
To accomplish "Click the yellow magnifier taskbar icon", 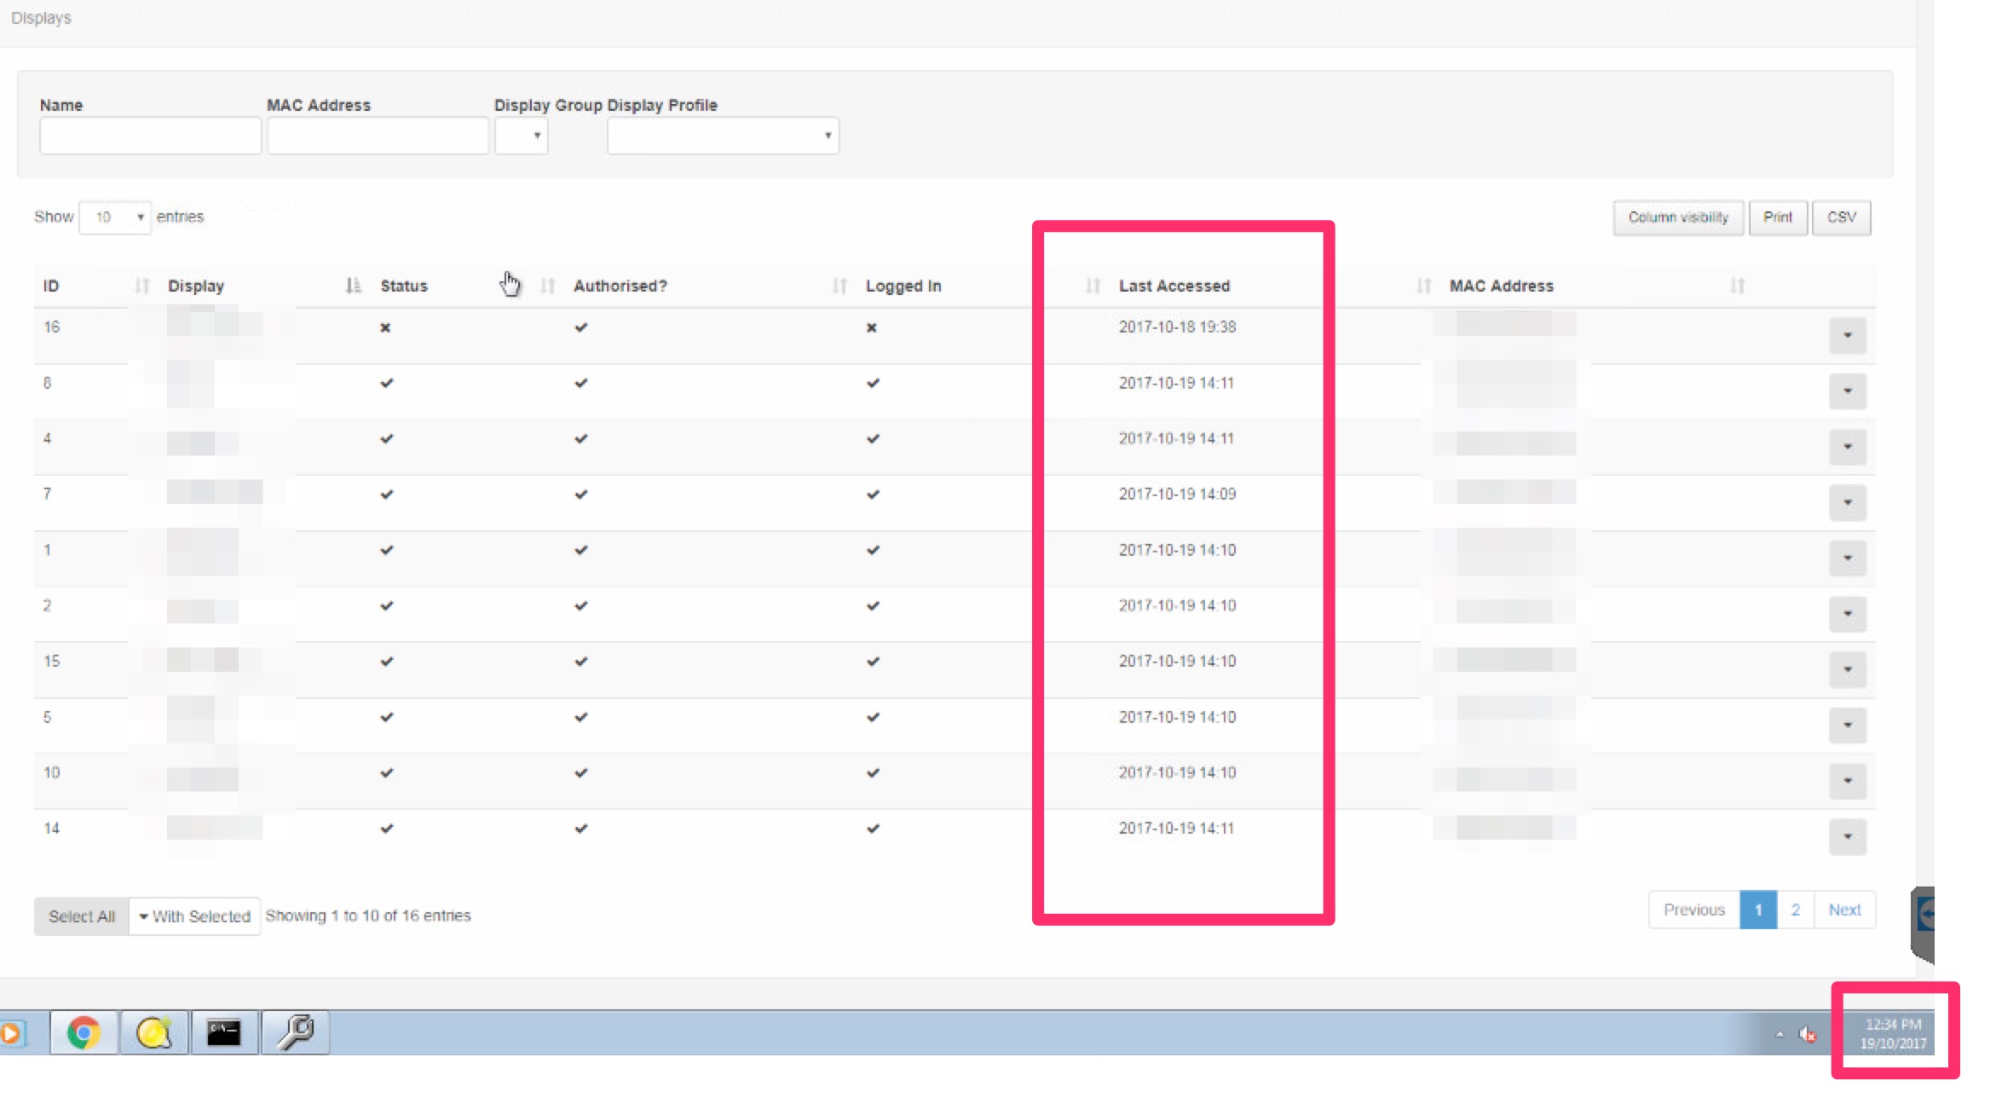I will tap(154, 1033).
